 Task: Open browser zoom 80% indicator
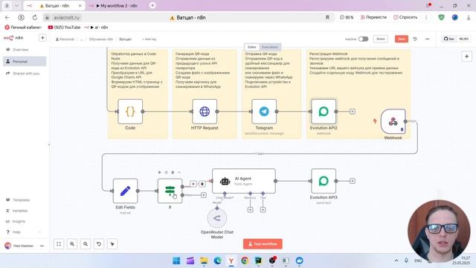pyautogui.click(x=347, y=17)
